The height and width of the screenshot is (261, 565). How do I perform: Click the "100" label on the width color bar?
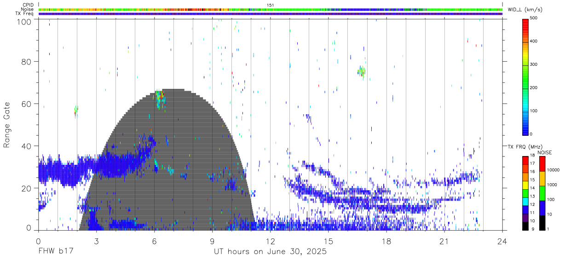pyautogui.click(x=534, y=111)
